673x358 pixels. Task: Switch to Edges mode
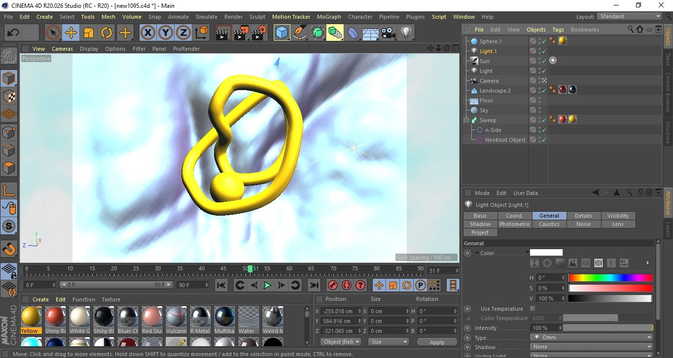pos(9,150)
